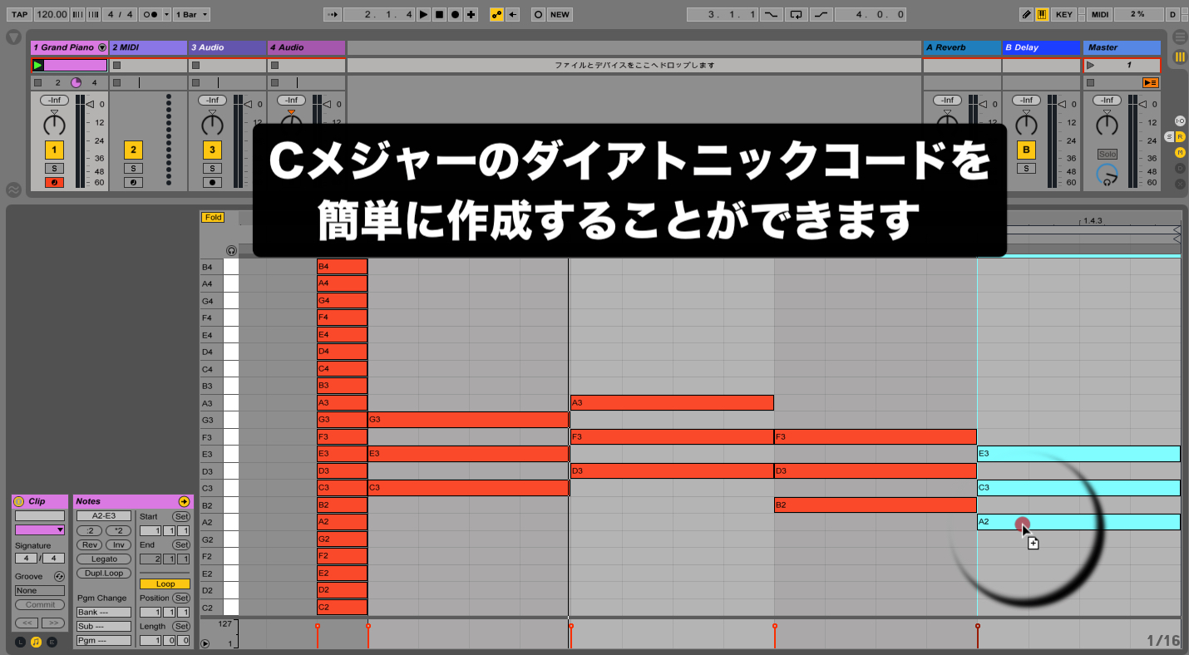Adjust the Master cue volume knob
1189x655 pixels.
(1107, 174)
